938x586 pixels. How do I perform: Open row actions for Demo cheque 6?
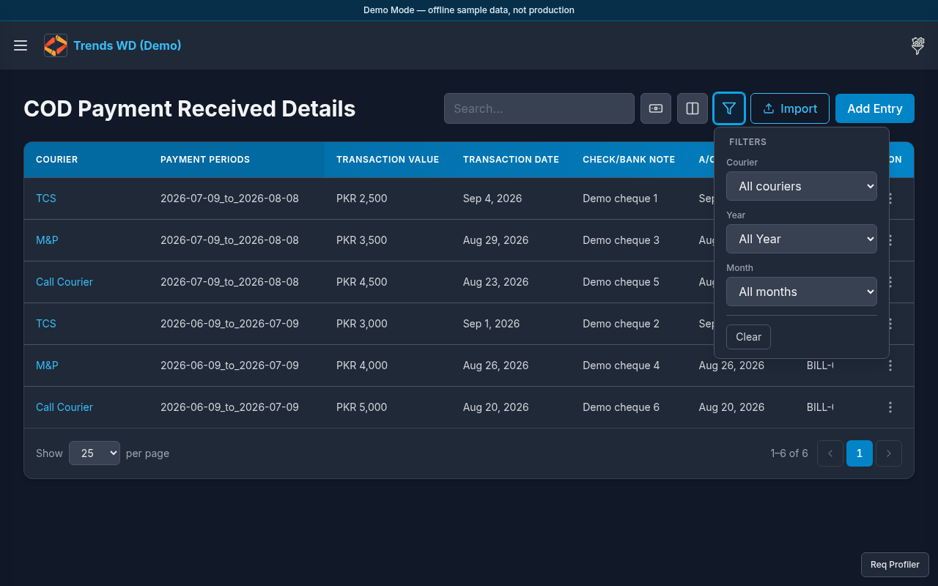[890, 407]
